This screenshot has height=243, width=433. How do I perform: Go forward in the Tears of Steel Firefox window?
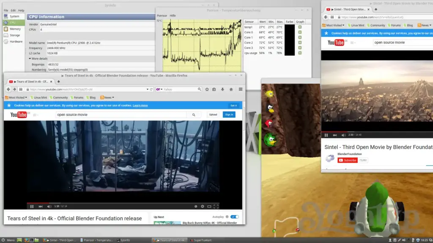14,89
